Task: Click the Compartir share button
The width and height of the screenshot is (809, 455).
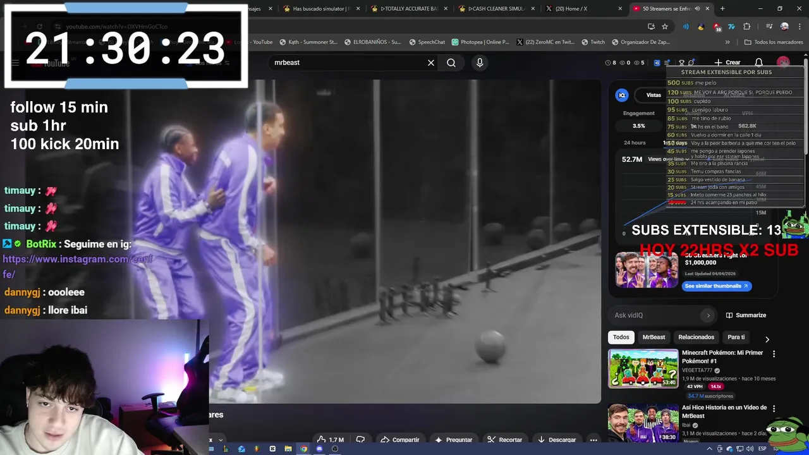Action: 400,440
